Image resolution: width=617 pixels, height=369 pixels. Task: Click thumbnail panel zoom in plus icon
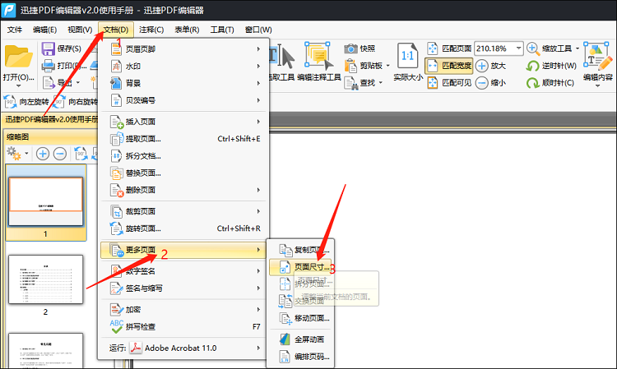[43, 154]
